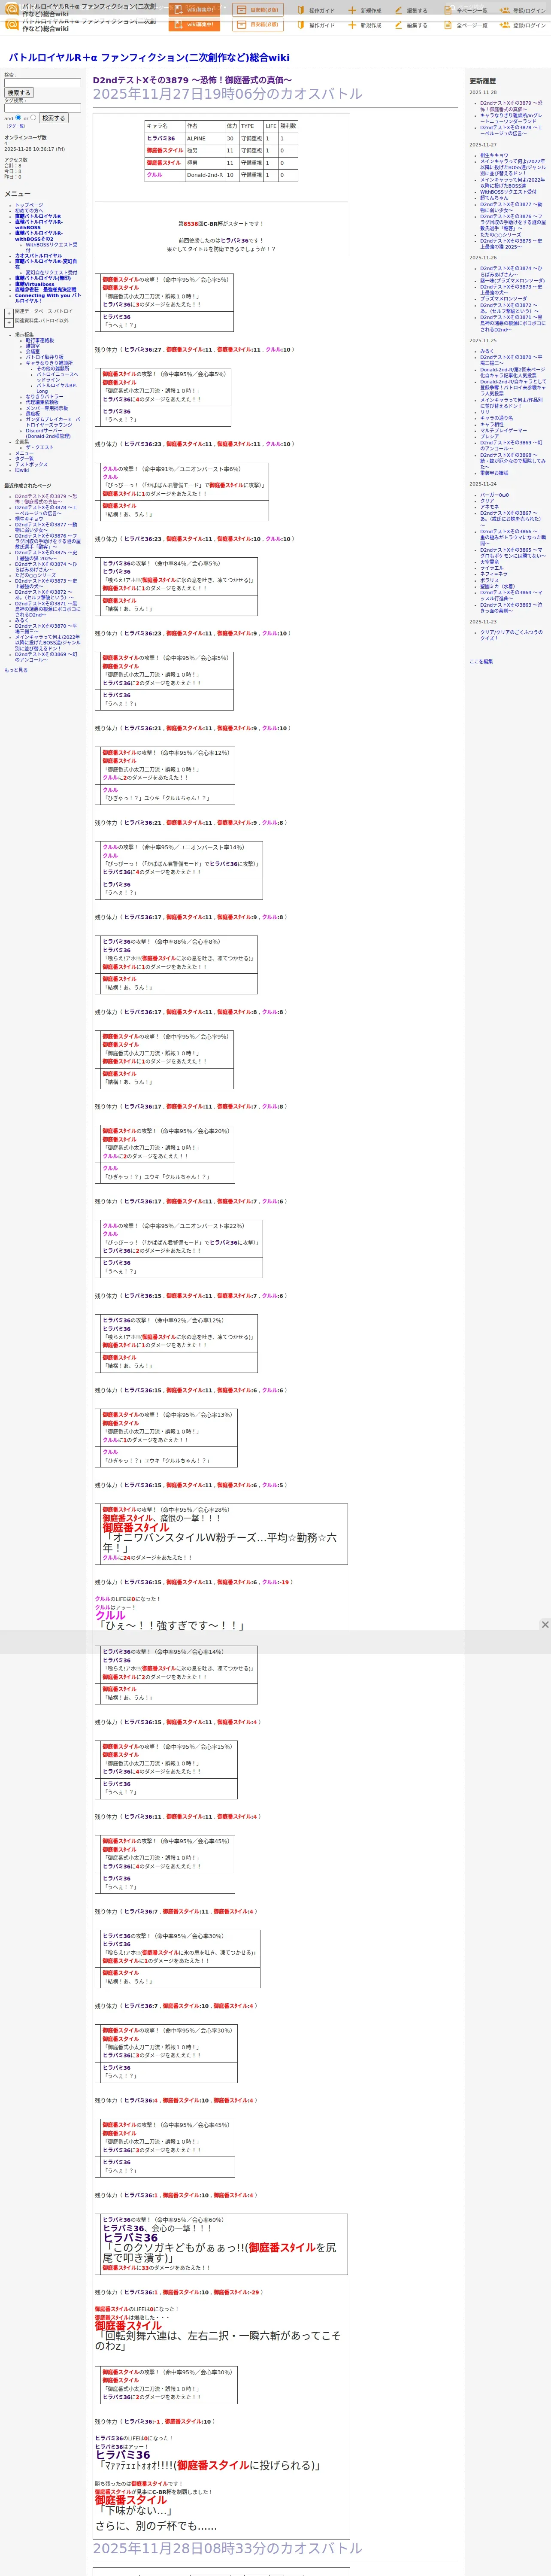Open the wiki title link above article
This screenshot has width=551, height=2576.
coord(149,58)
